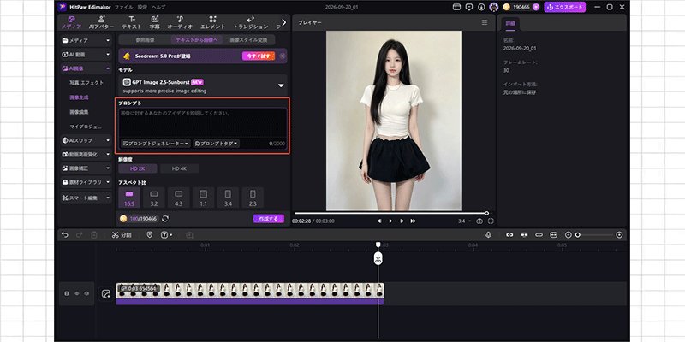Image resolution: width=685 pixels, height=342 pixels.
Task: Select 写真 エフェクト in the sidebar
Action: point(86,82)
